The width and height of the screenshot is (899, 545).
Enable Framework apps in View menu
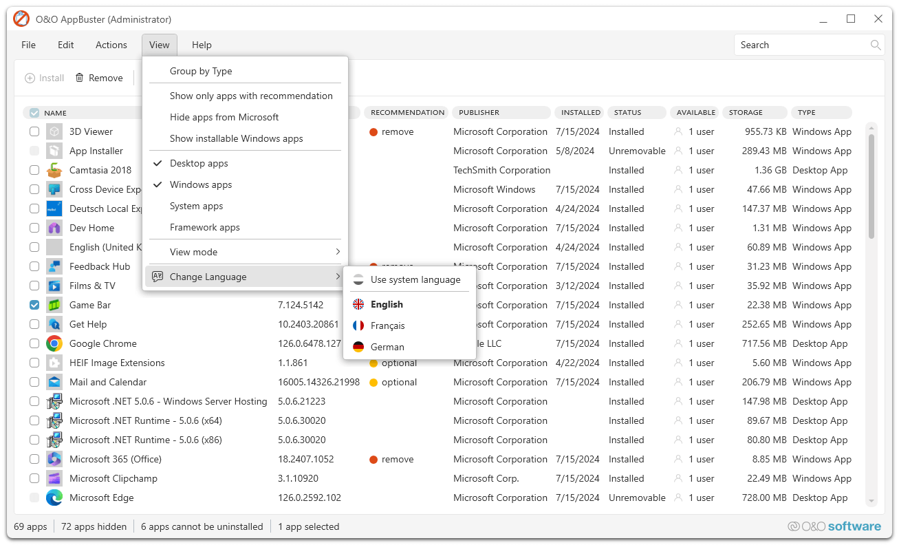[245, 227]
